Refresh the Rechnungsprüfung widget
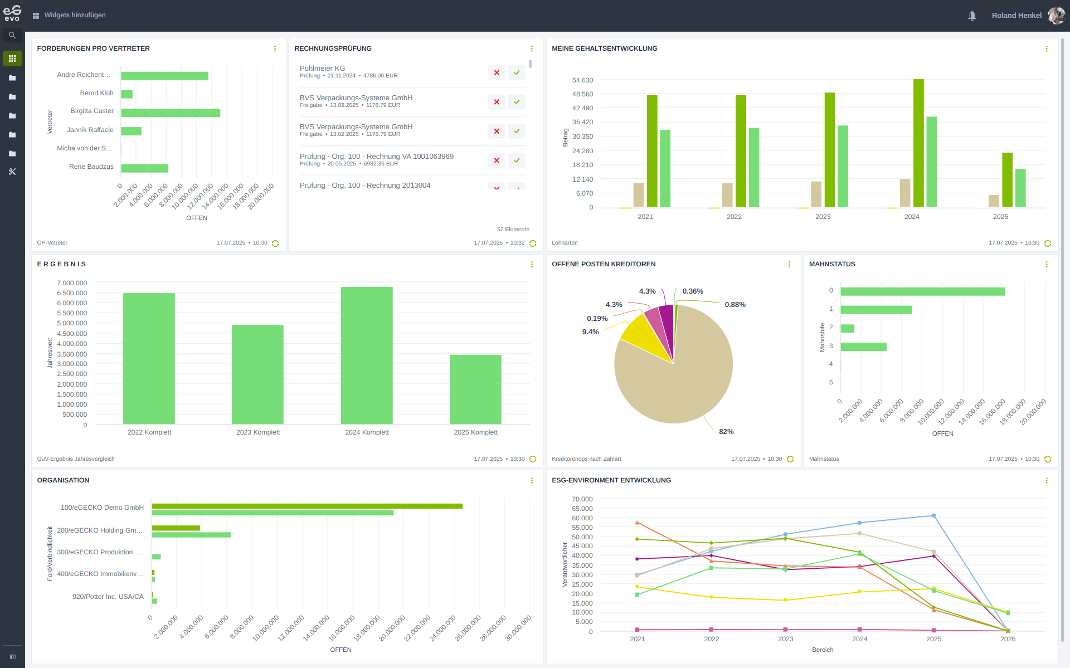The image size is (1070, 668). point(533,243)
